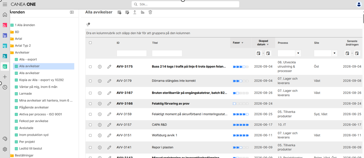Tick checkbox for row AVV-3151
Viewport: 364px width, 158px height.
(x=90, y=135)
